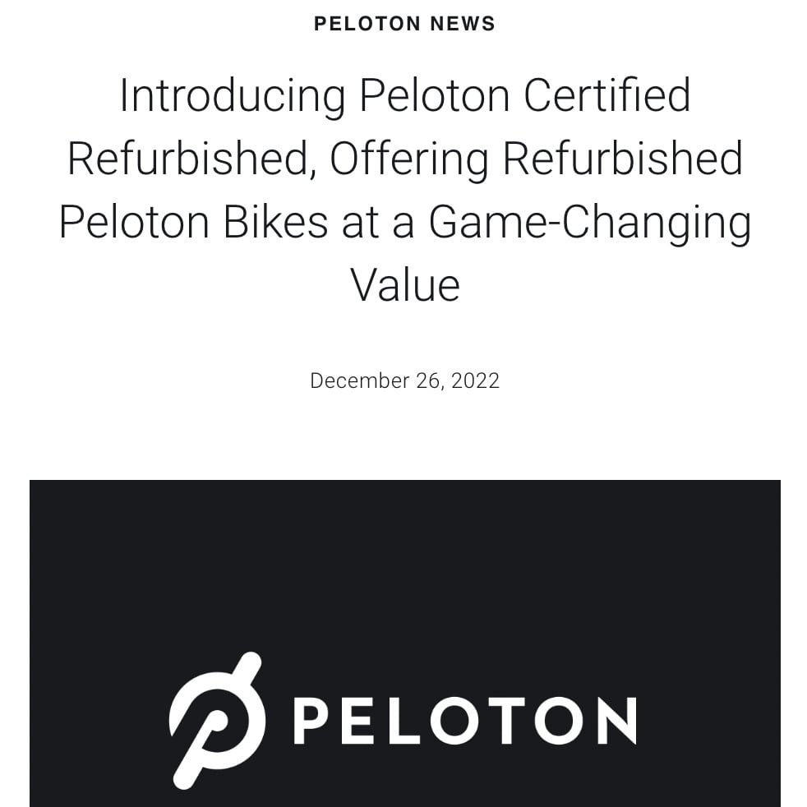Select the year 2022 in the date
Image resolution: width=807 pixels, height=807 pixels.
pos(475,381)
